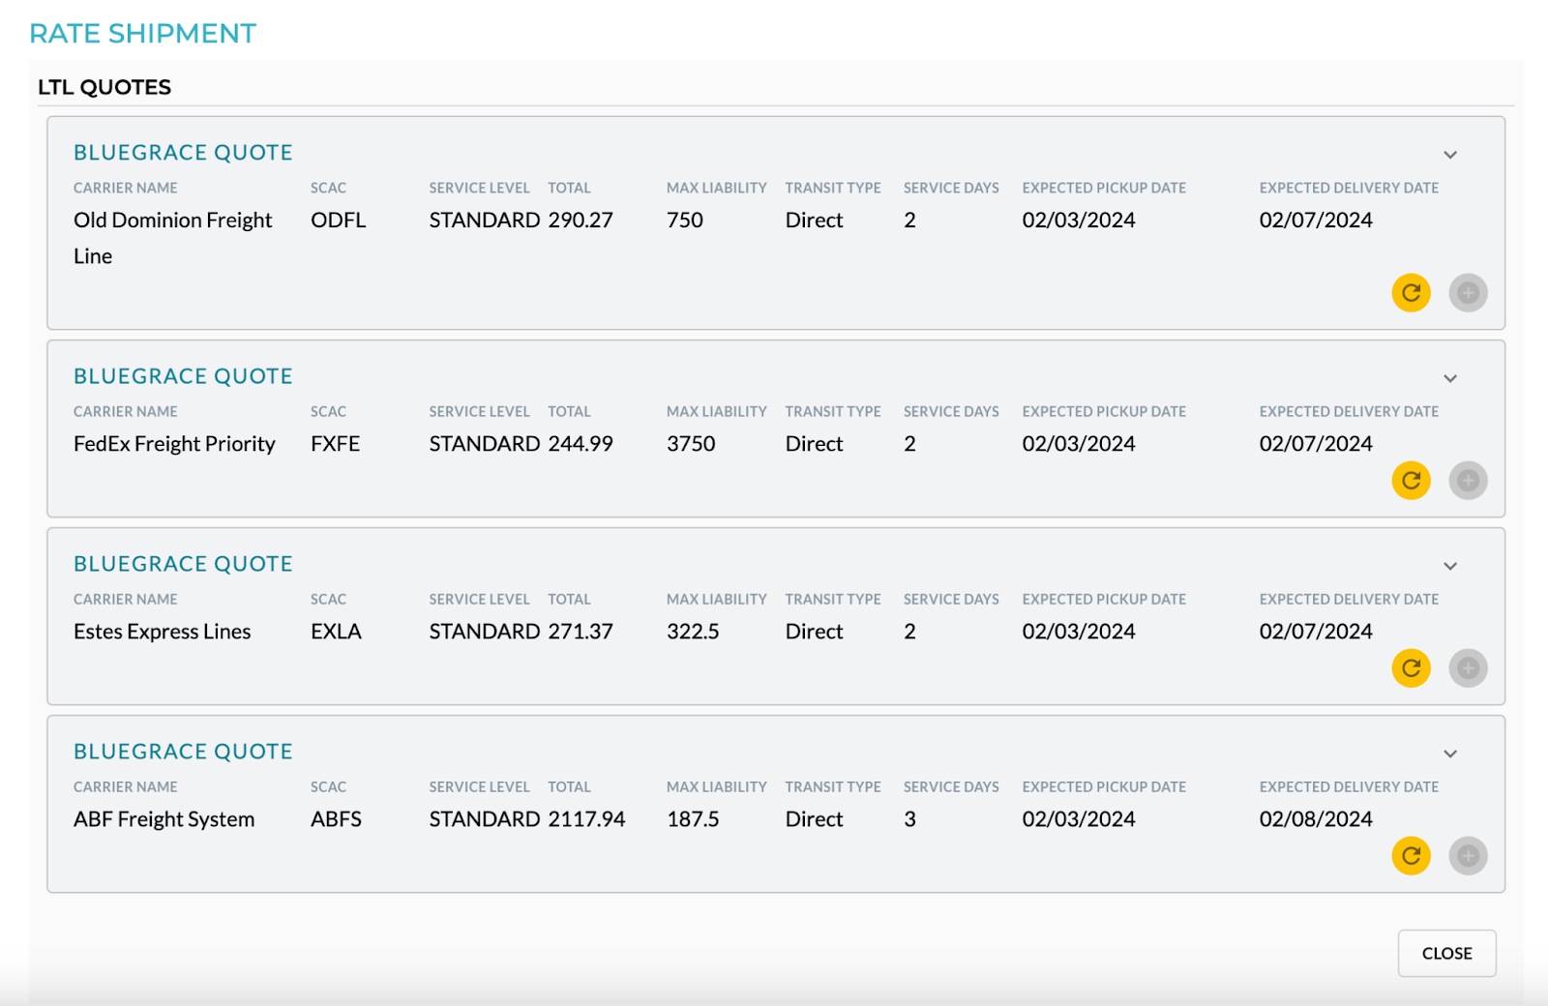The height and width of the screenshot is (1006, 1548).
Task: Refresh the Estes Express Lines quote
Action: click(x=1411, y=668)
